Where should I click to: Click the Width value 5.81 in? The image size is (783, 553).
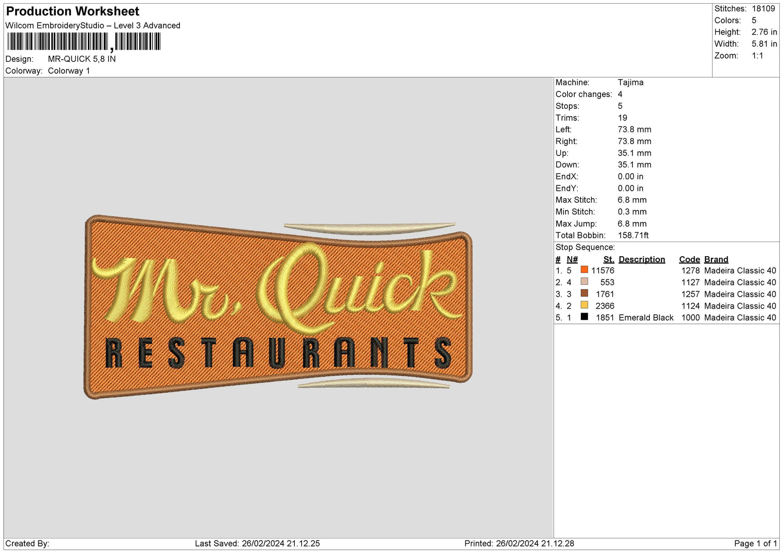(x=764, y=44)
